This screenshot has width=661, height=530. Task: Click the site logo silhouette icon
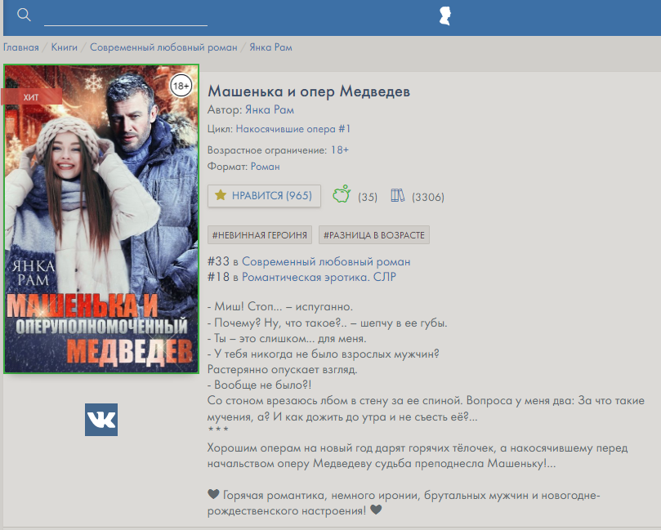[x=445, y=16]
